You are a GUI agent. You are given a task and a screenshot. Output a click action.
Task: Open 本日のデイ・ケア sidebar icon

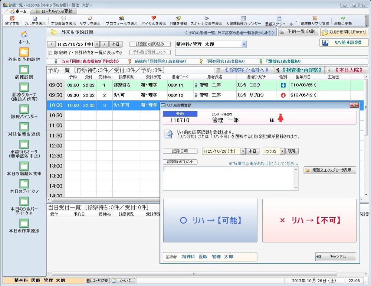[24, 183]
